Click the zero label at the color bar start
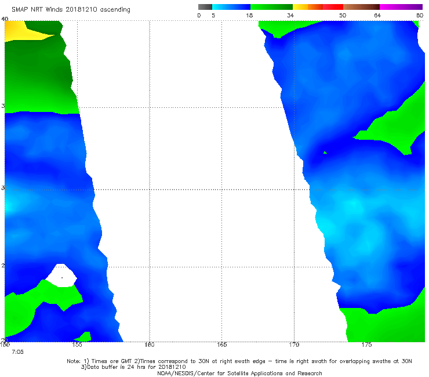The image size is (429, 377). [x=199, y=15]
